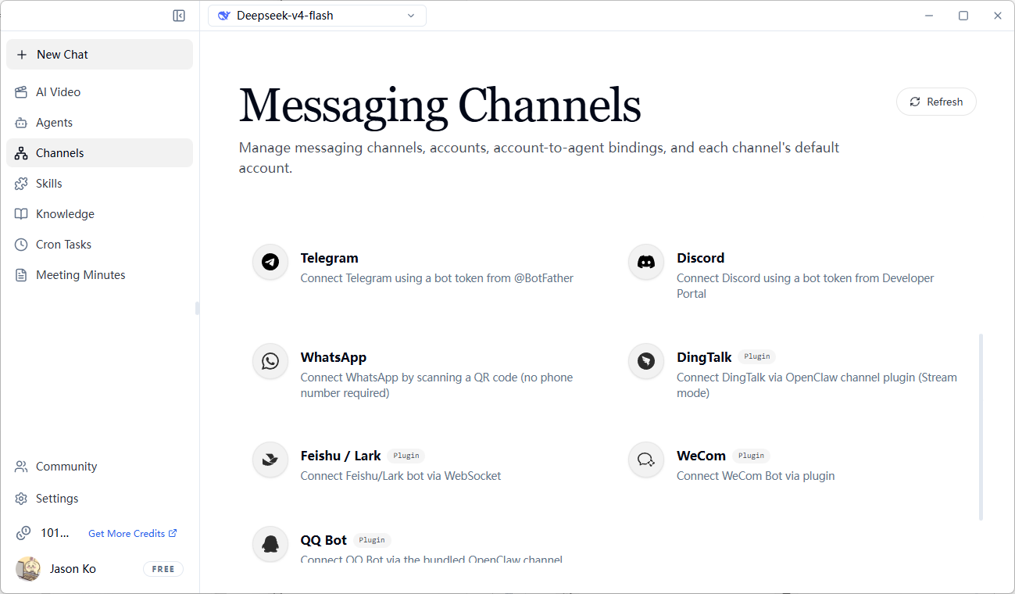
Task: Click the FREE plan badge
Action: 163,569
